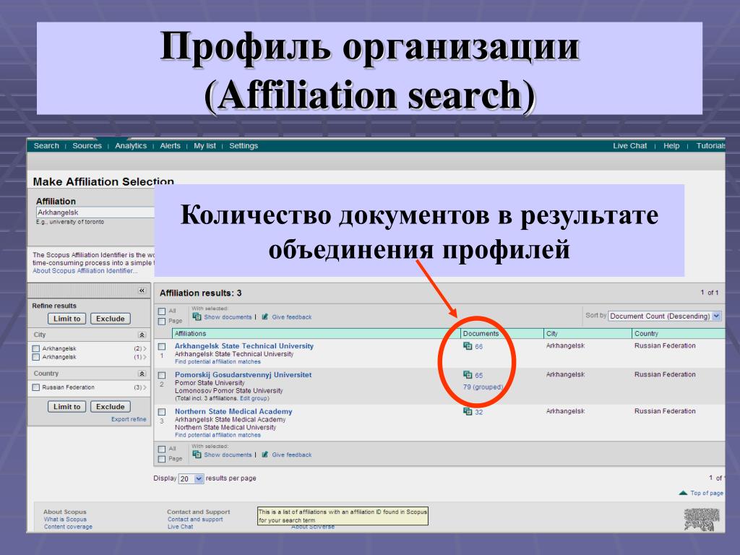This screenshot has width=740, height=555.
Task: Open the Sources menu item
Action: [x=87, y=146]
